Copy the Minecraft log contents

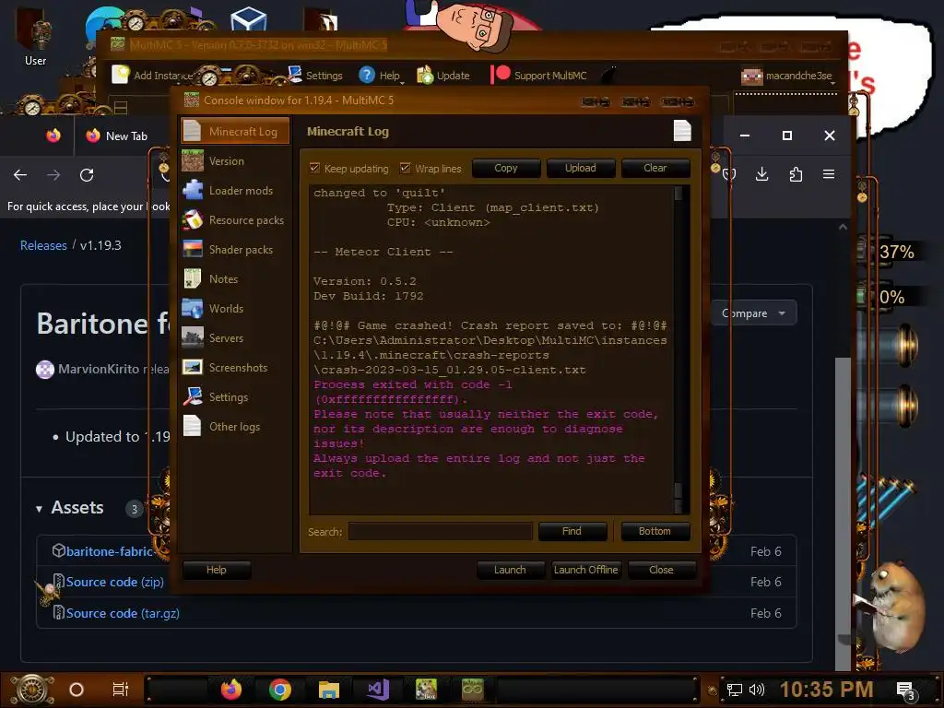[506, 168]
